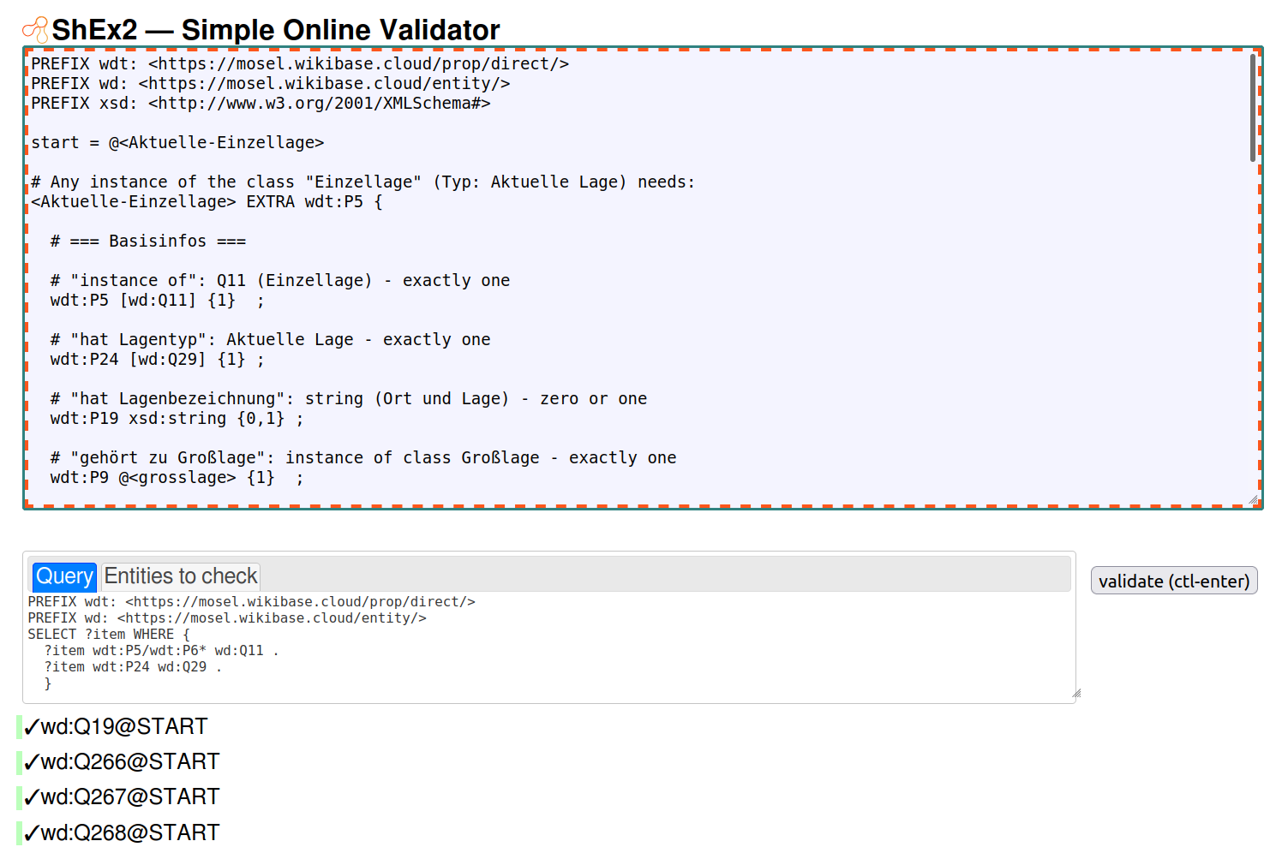Viewport: 1288px width, 853px height.
Task: Open the Entities to check tab
Action: (181, 576)
